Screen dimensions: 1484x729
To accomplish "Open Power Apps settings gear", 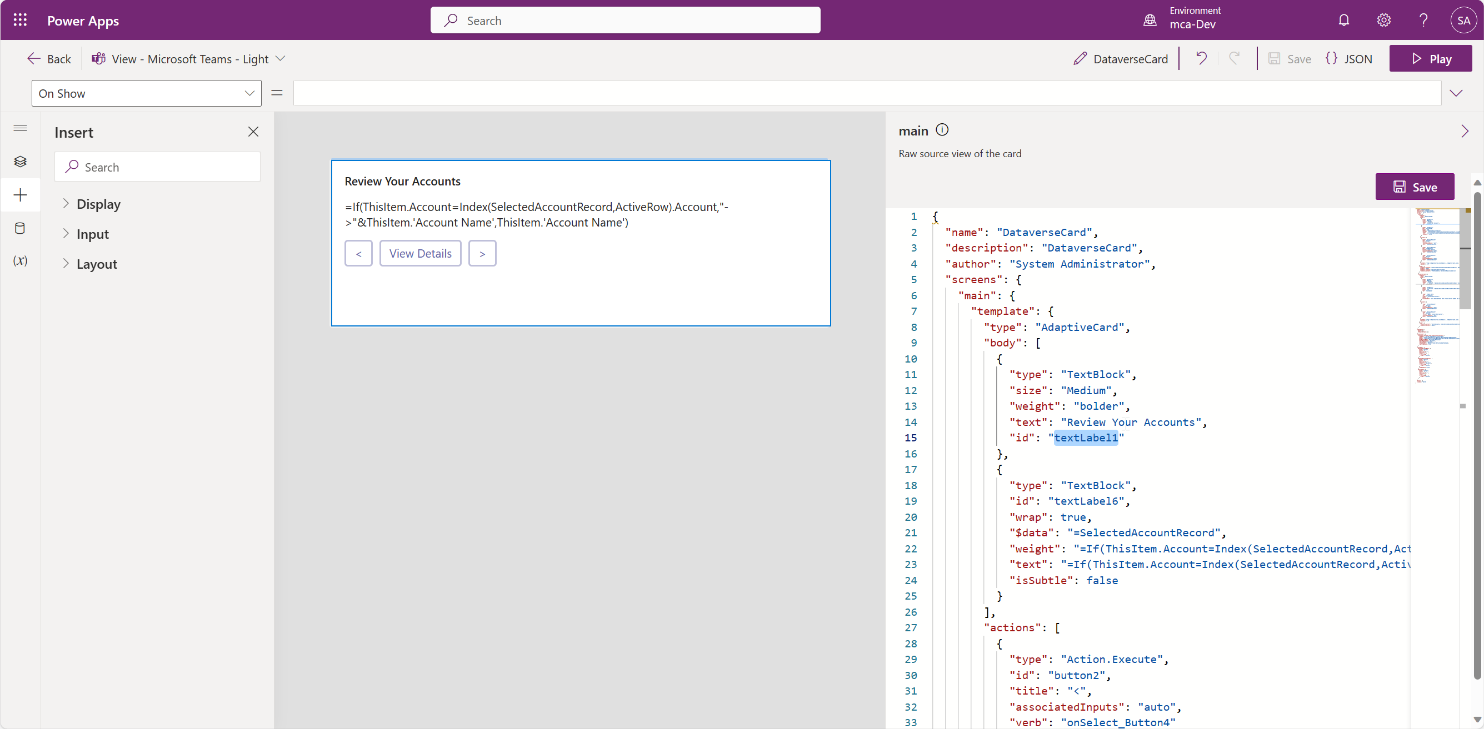I will point(1384,19).
